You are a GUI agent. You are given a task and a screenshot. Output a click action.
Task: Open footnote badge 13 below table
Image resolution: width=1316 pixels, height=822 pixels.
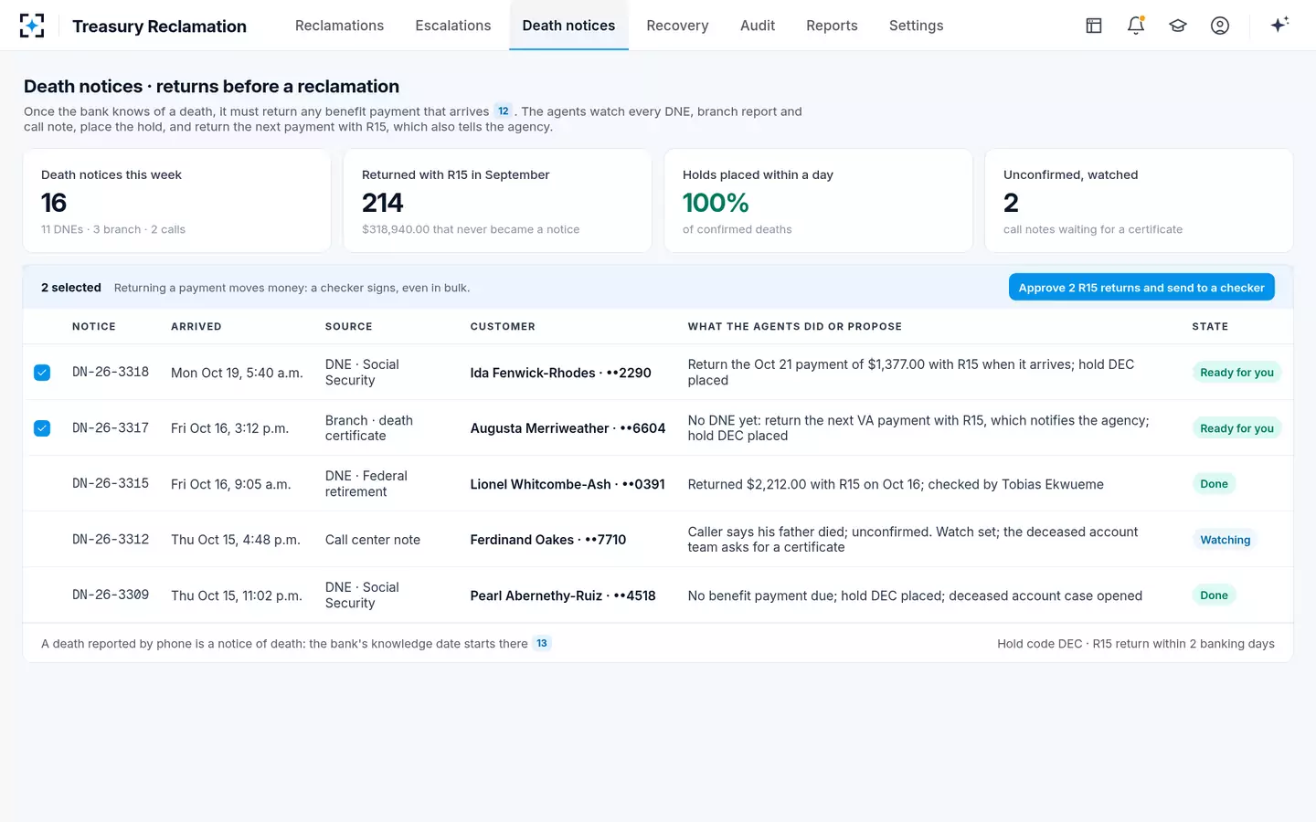[542, 643]
